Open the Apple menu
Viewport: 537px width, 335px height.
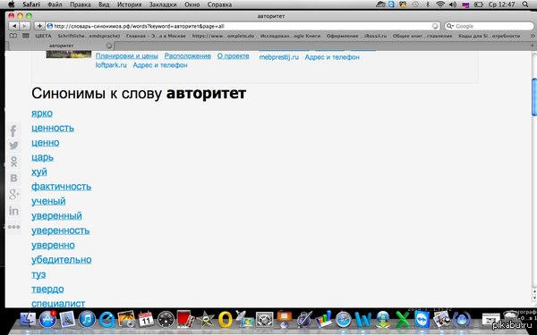[12, 4]
